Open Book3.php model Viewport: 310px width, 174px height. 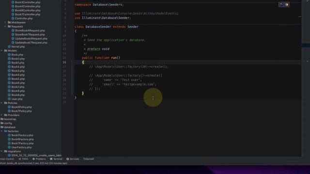click(16, 71)
